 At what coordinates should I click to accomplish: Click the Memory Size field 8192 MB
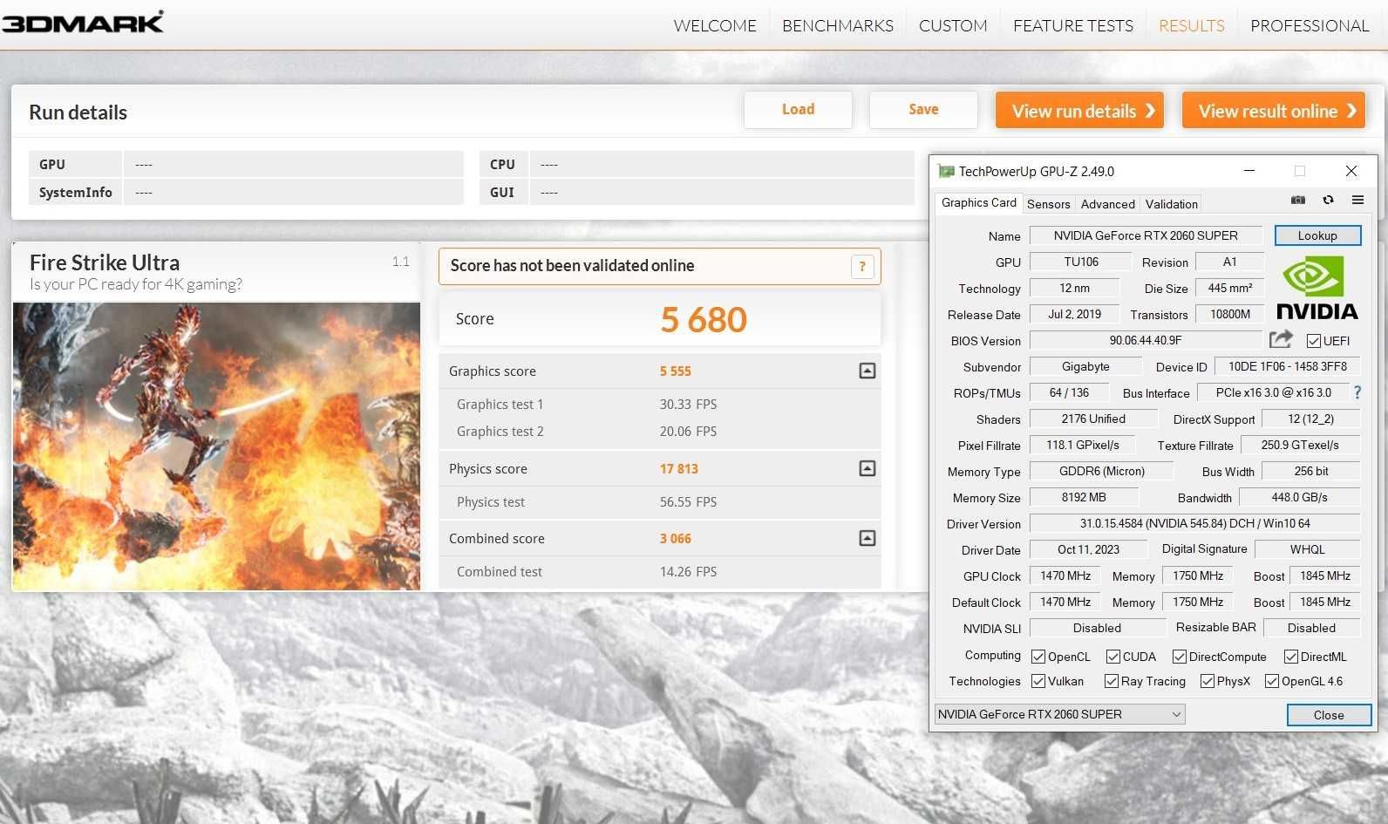point(1084,497)
